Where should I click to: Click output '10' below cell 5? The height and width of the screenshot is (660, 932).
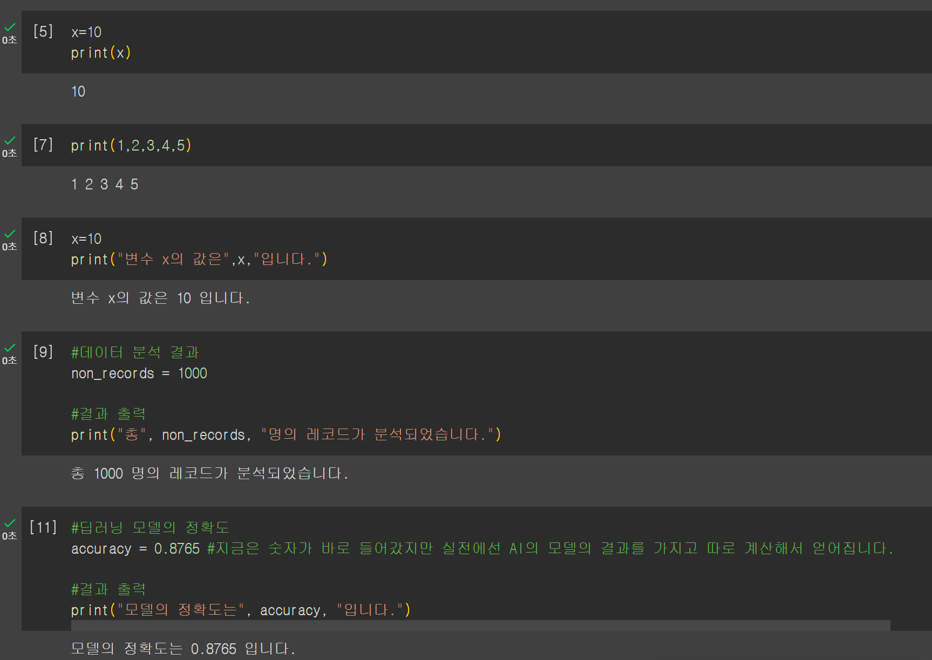[78, 92]
